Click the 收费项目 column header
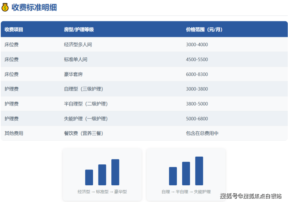The width and height of the screenshot is (288, 202). (14, 29)
